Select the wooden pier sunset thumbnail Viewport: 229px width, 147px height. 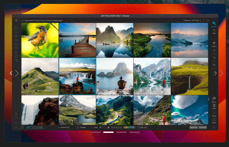[x=77, y=40]
